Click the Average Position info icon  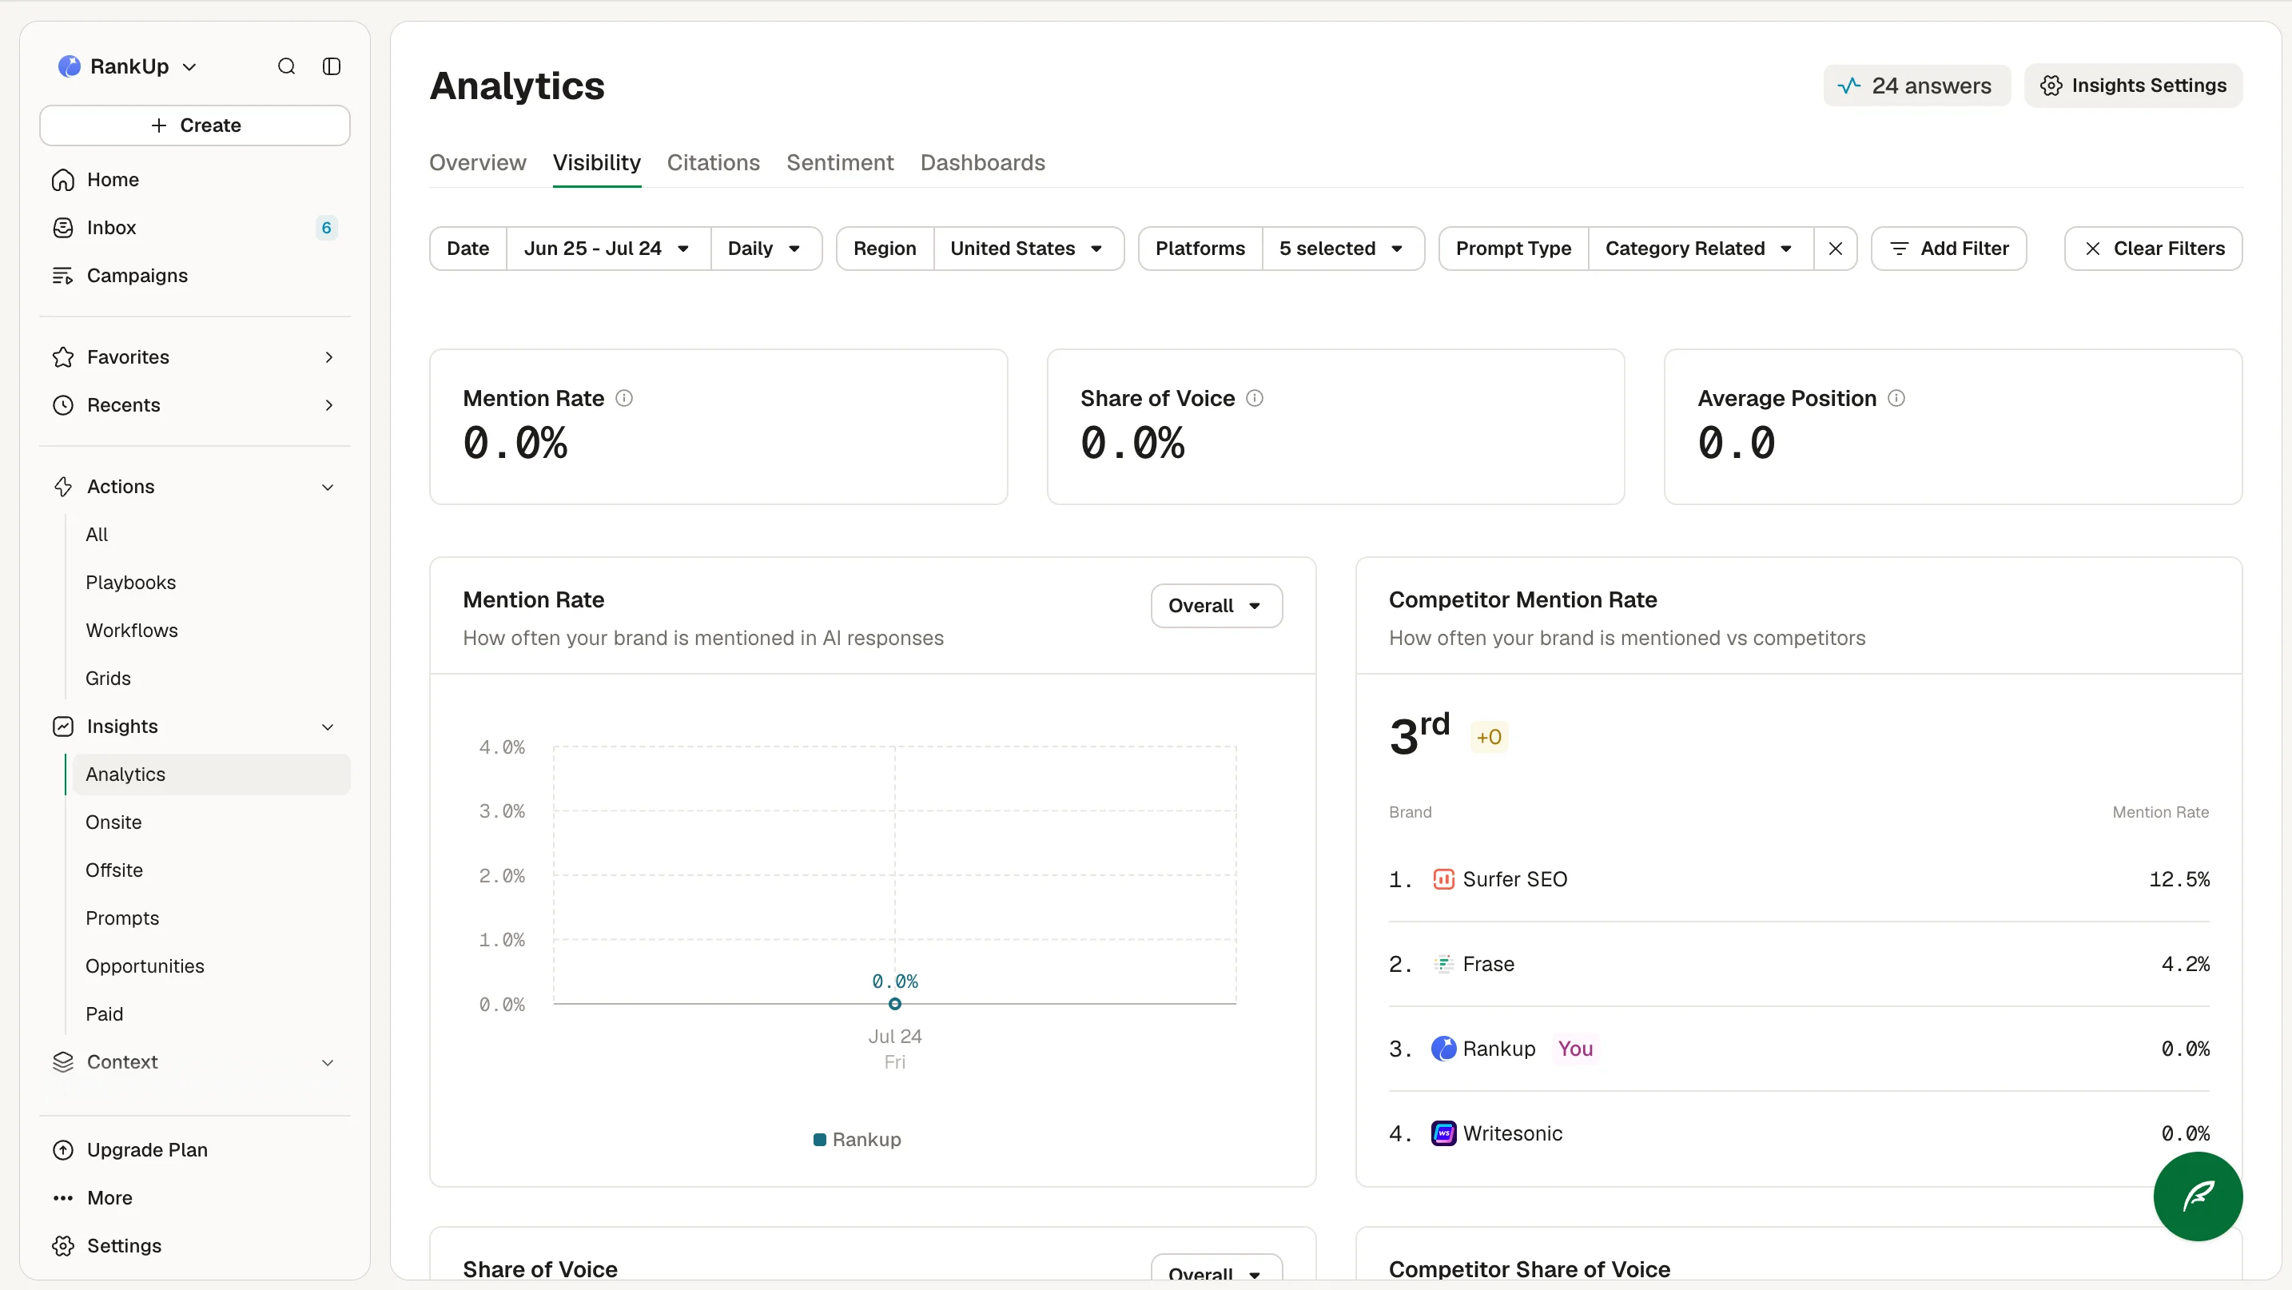click(x=1896, y=399)
